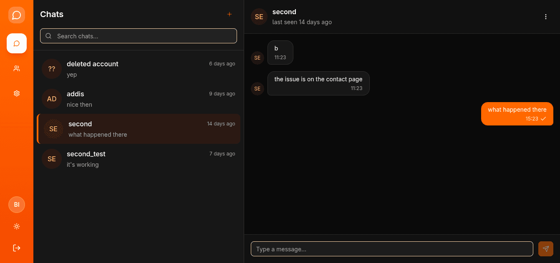
Task: Open the Contacts people icon
Action: [17, 68]
